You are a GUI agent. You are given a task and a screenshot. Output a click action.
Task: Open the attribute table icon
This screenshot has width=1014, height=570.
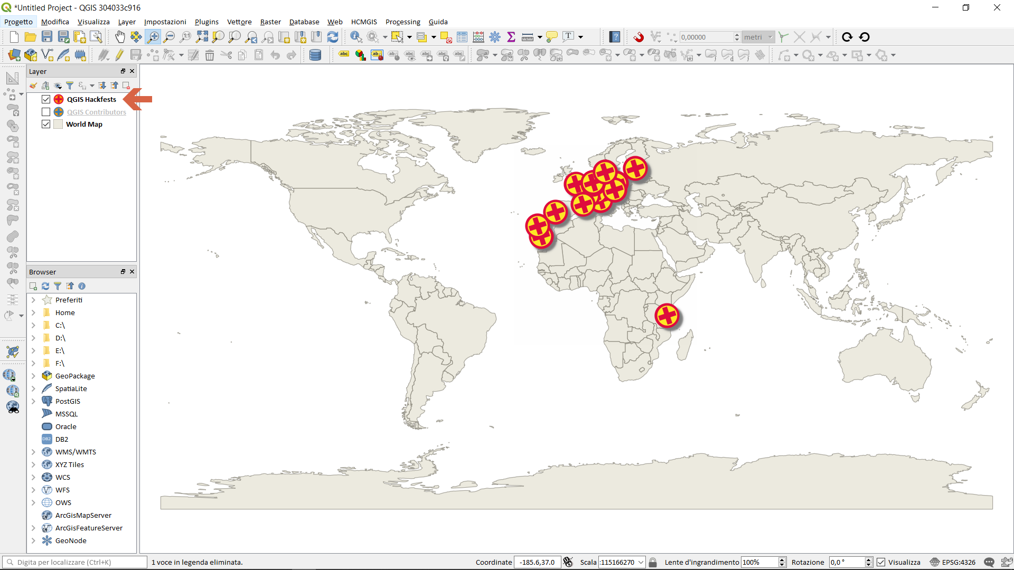462,37
